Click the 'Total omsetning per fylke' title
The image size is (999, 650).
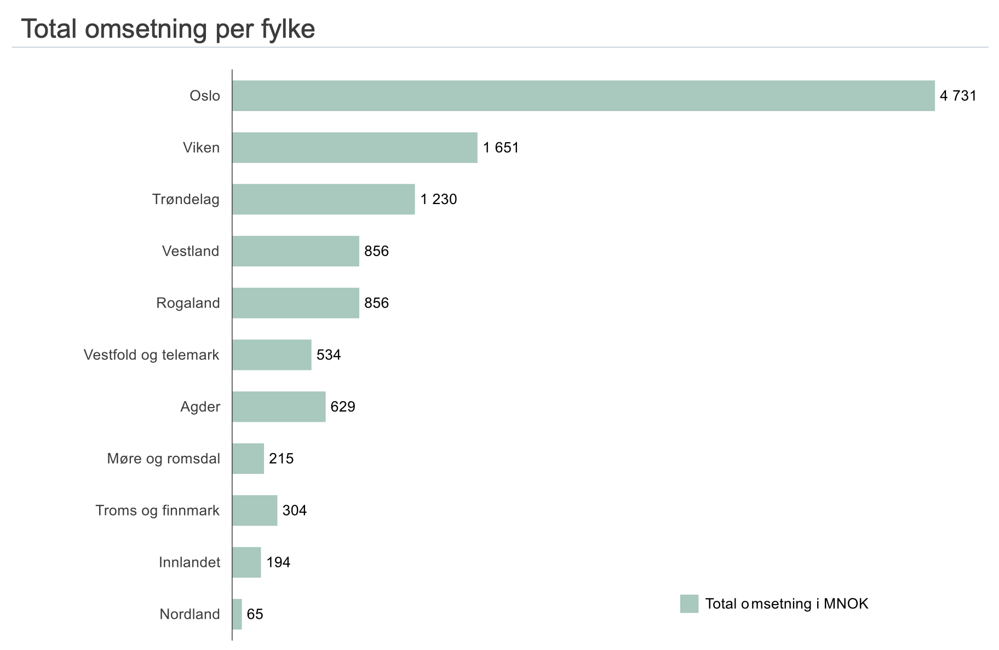click(x=168, y=29)
